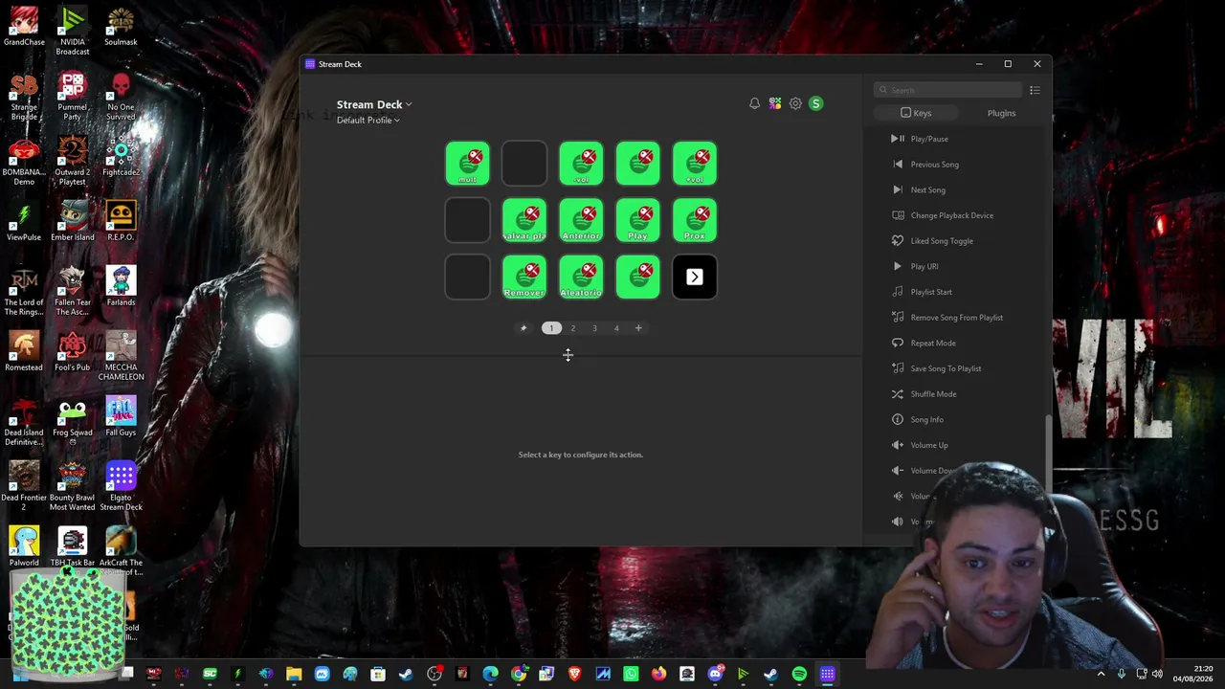Click the pin pages icon
The image size is (1225, 689).
pos(523,328)
